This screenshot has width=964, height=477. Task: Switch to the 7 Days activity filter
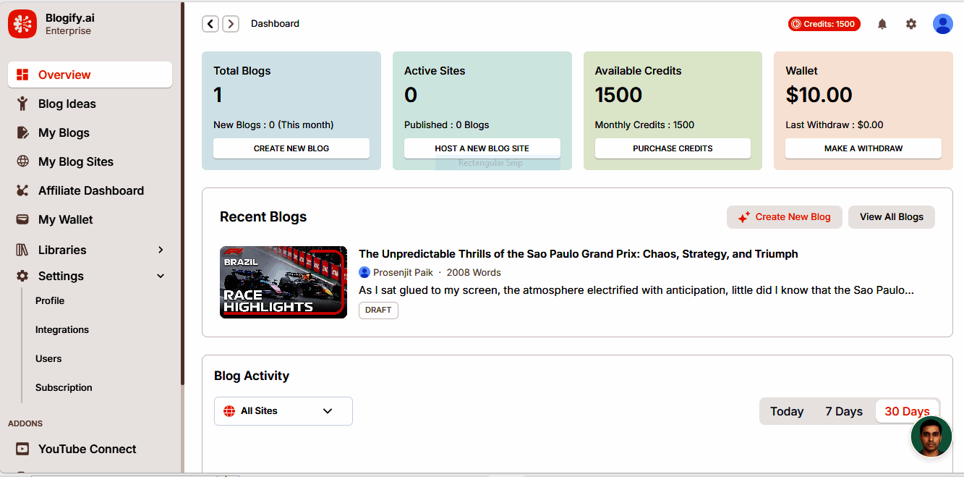(x=843, y=411)
